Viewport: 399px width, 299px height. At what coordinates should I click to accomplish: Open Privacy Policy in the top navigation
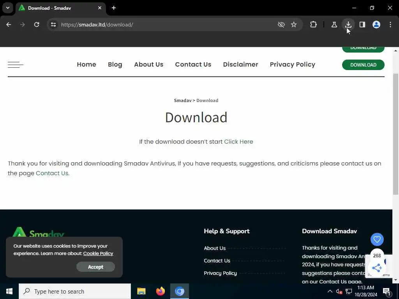[x=292, y=65]
